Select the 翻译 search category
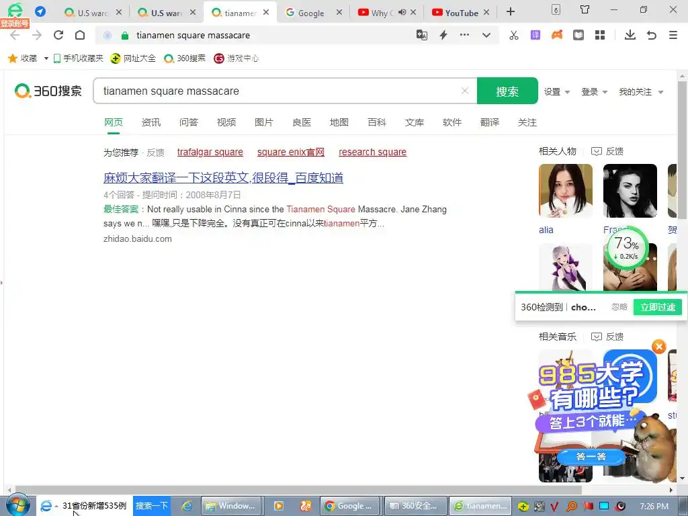The width and height of the screenshot is (688, 516). tap(490, 122)
